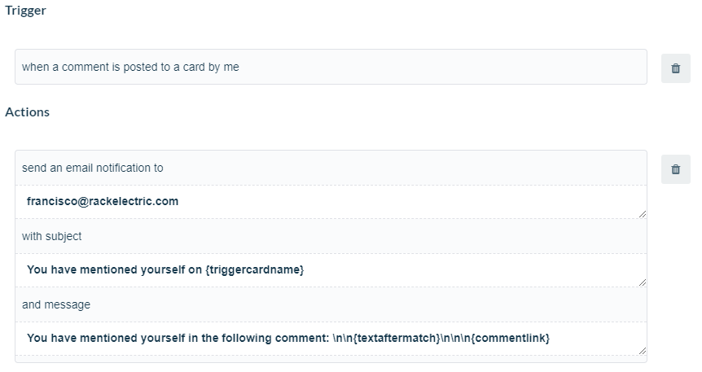Click the Trigger section heading
This screenshot has height=372, width=702.
click(25, 11)
